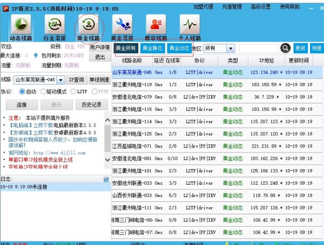Image resolution: width=324 pixels, height=245 pixels.
Task: Sort by 在线率 column header
Action: [173, 61]
